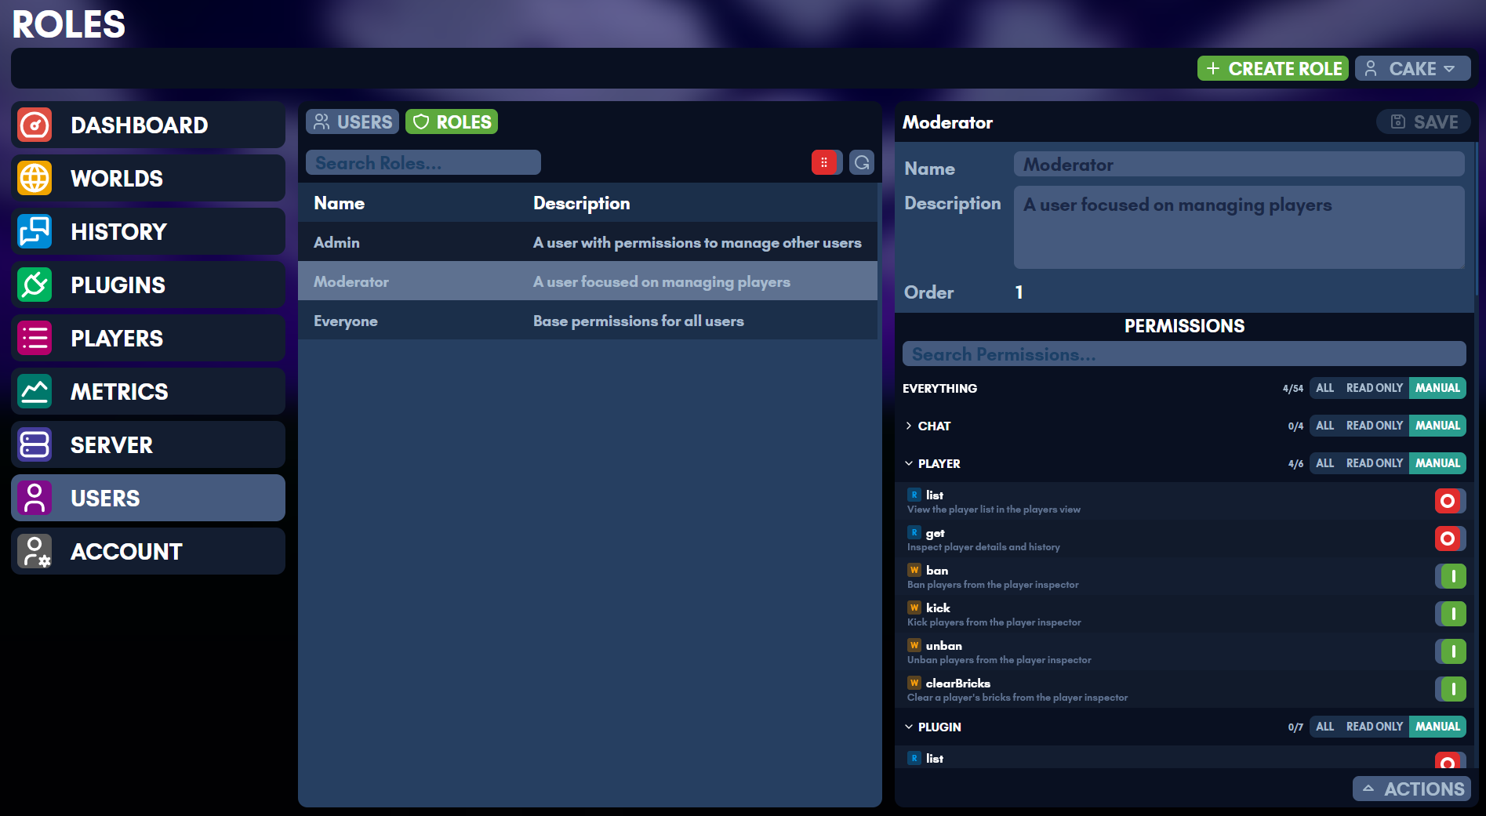
Task: Click the W badge next to unban
Action: [914, 645]
